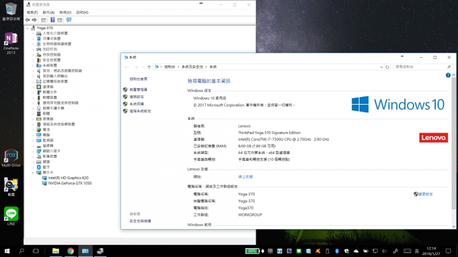The image size is (458, 257).
Task: Select the NVIDIA GeForce GTX 1050 device
Action: (69, 183)
